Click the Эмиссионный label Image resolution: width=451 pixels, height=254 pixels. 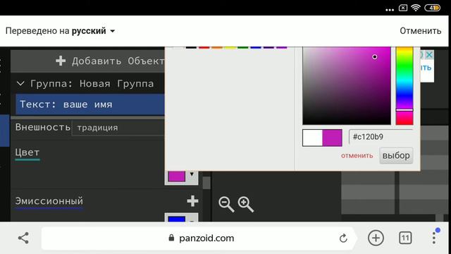pyautogui.click(x=49, y=201)
